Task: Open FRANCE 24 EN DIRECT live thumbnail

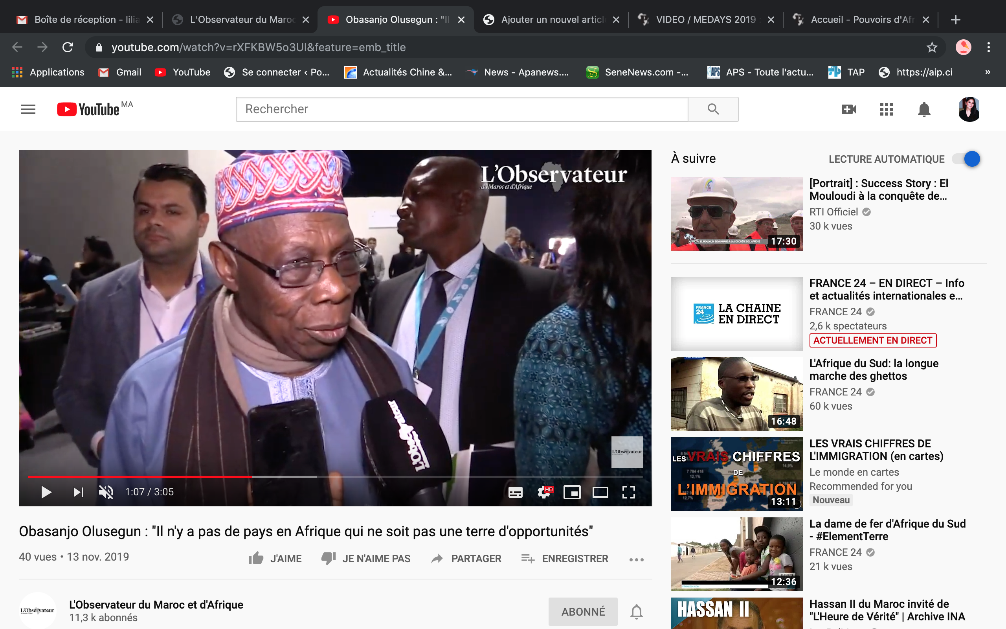Action: [x=737, y=314]
